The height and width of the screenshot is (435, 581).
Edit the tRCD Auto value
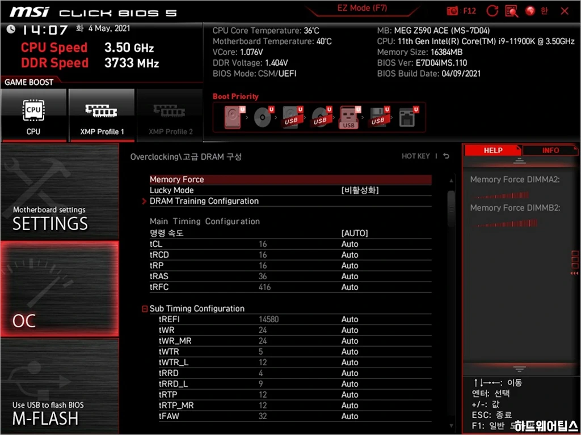(x=350, y=255)
